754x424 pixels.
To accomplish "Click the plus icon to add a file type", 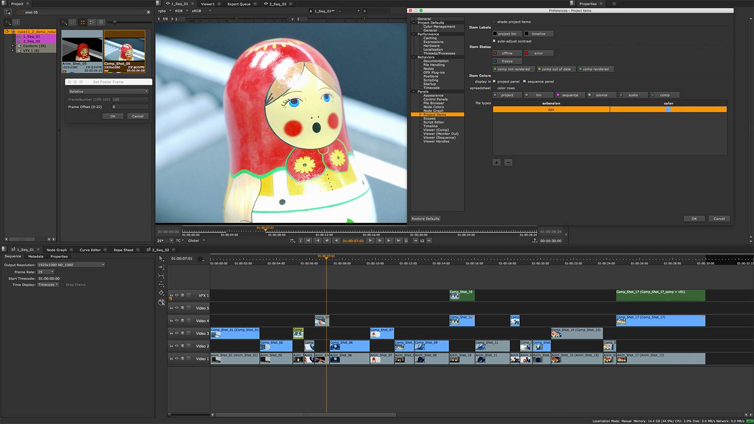I will 496,162.
